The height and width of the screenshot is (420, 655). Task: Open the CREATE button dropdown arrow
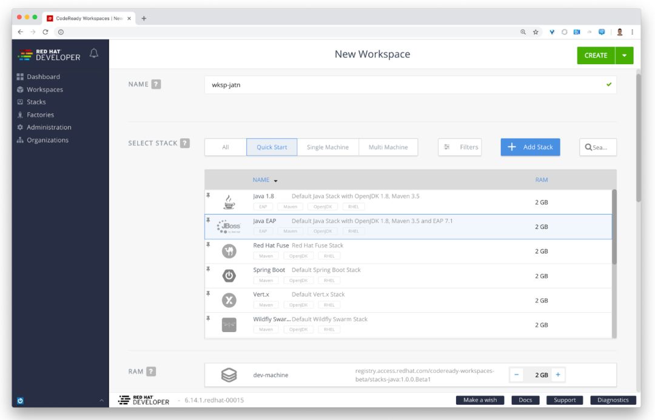pos(625,56)
